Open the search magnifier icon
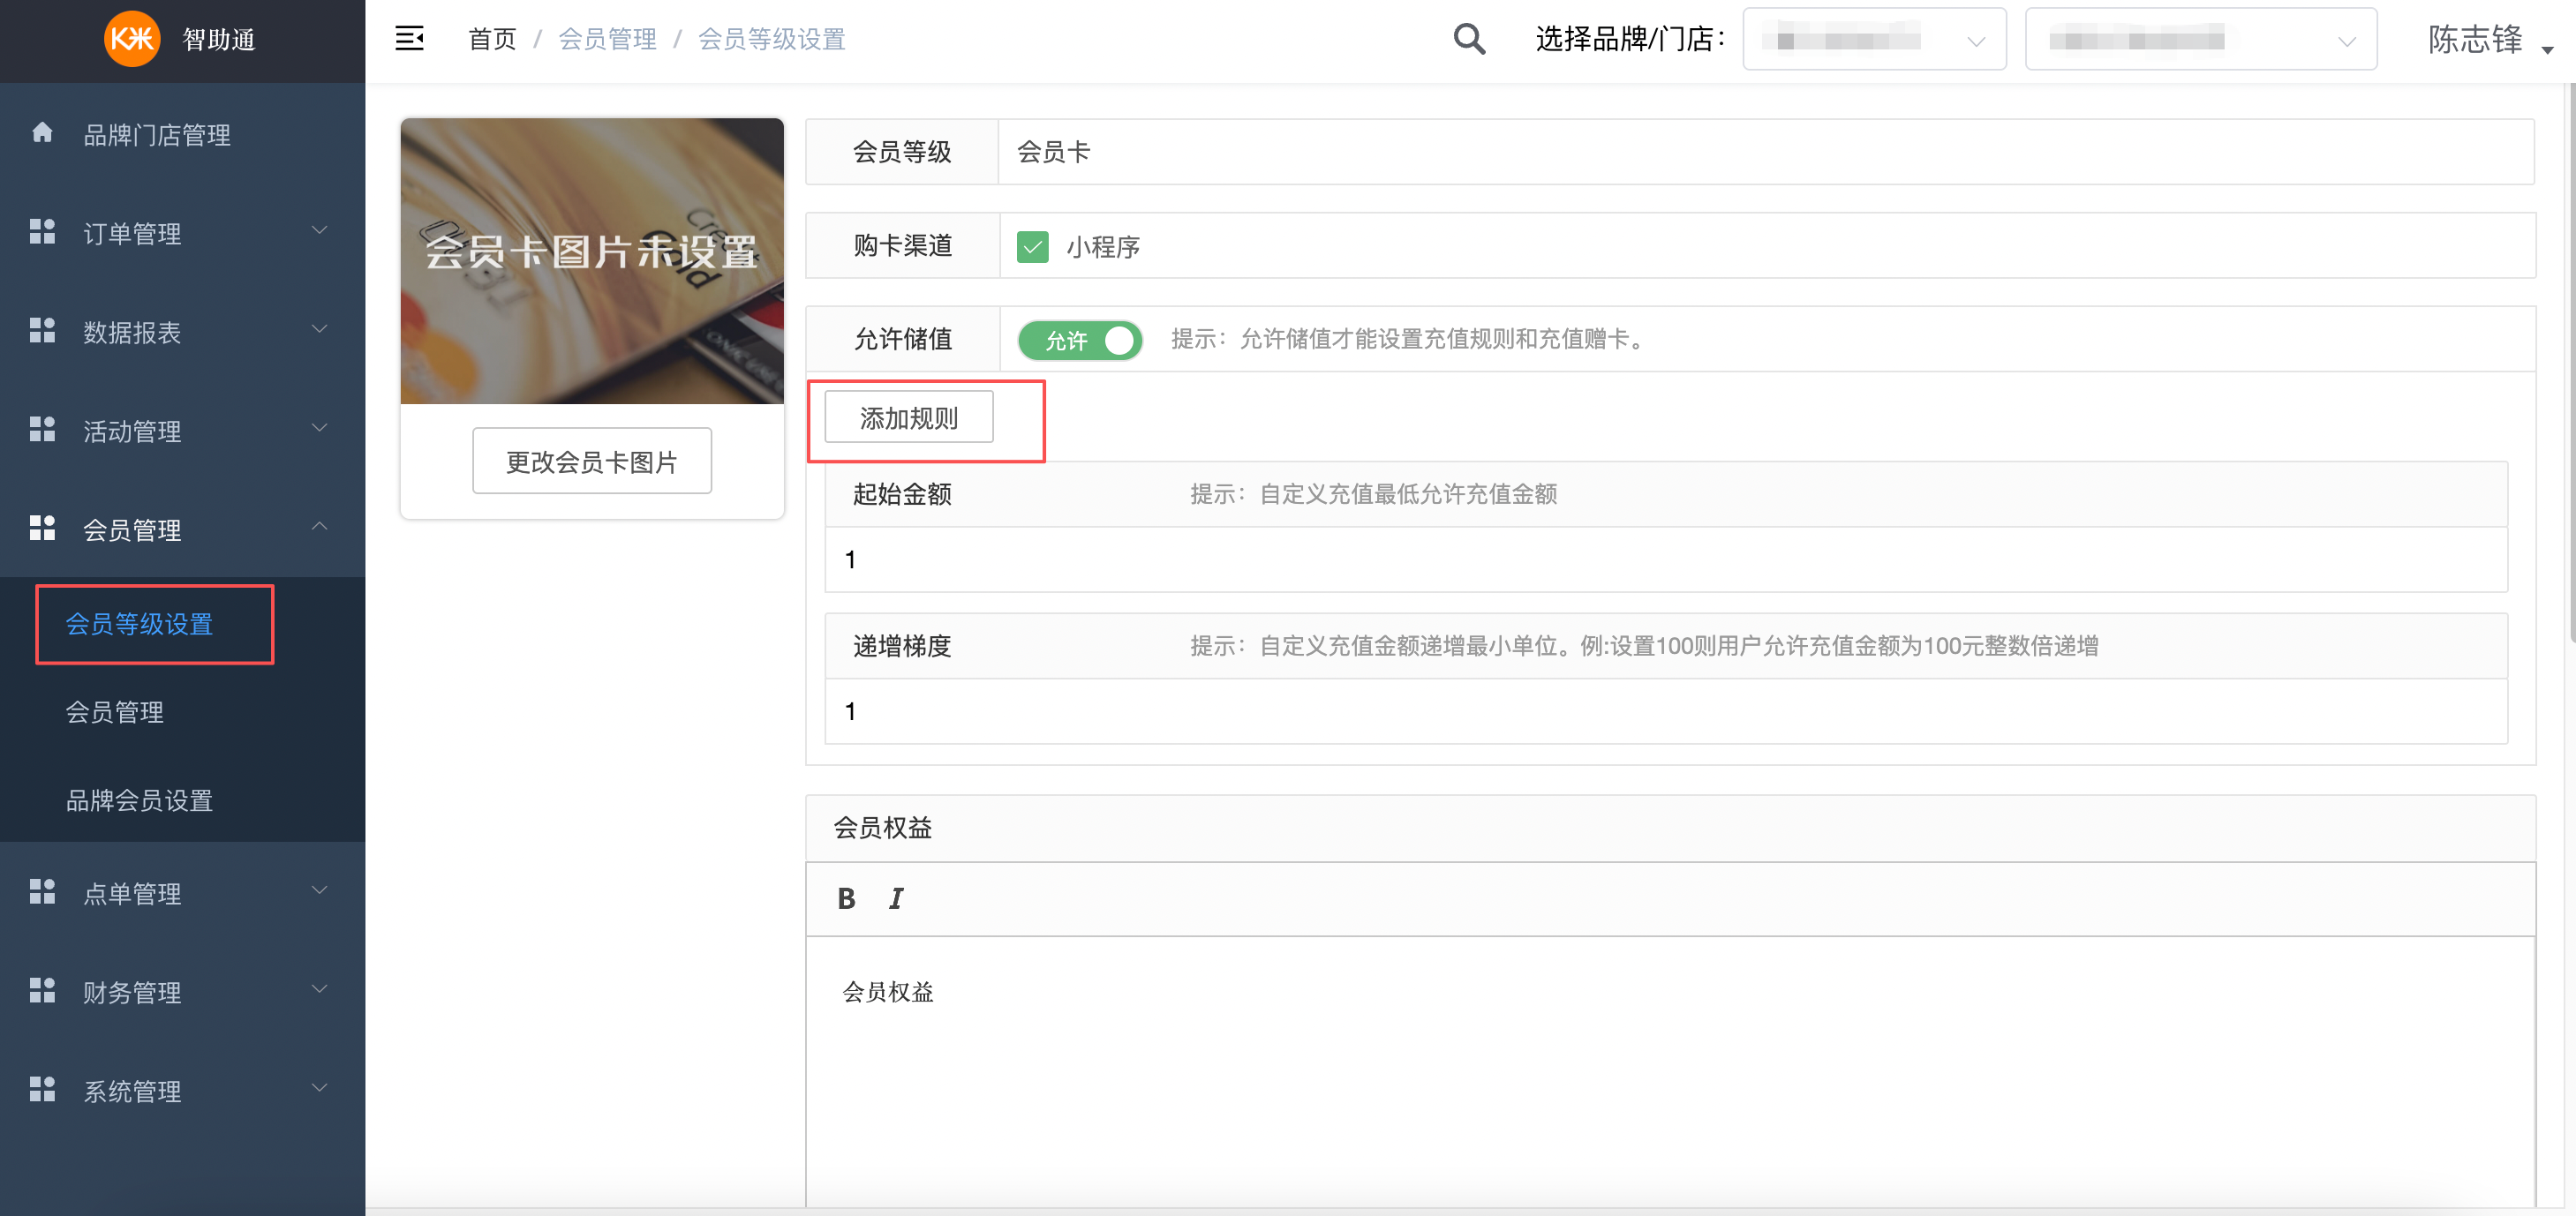The image size is (2576, 1216). point(1469,39)
